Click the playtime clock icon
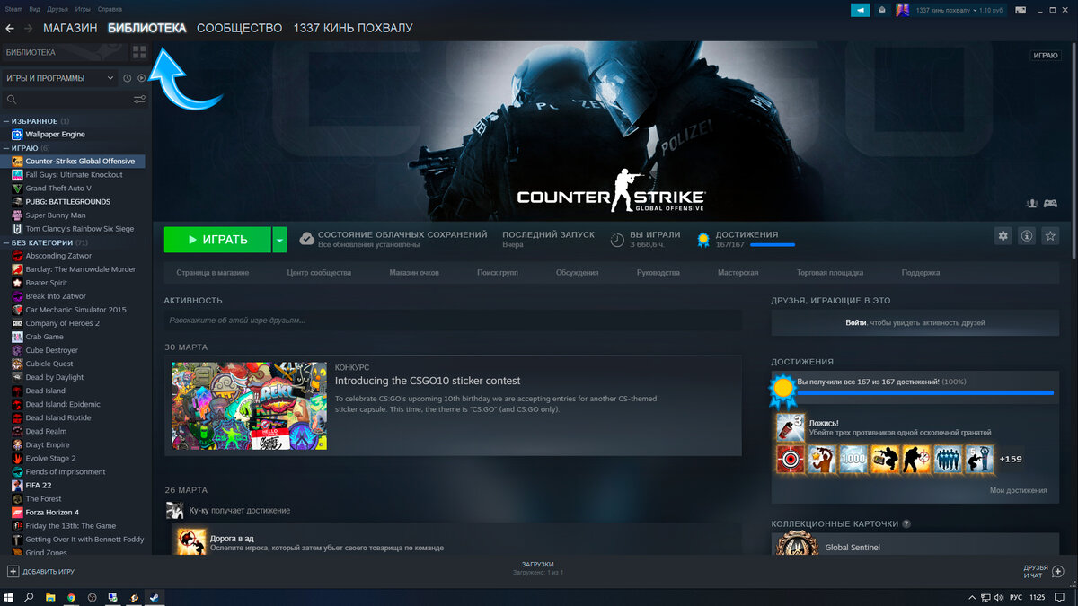1078x606 pixels. click(616, 240)
